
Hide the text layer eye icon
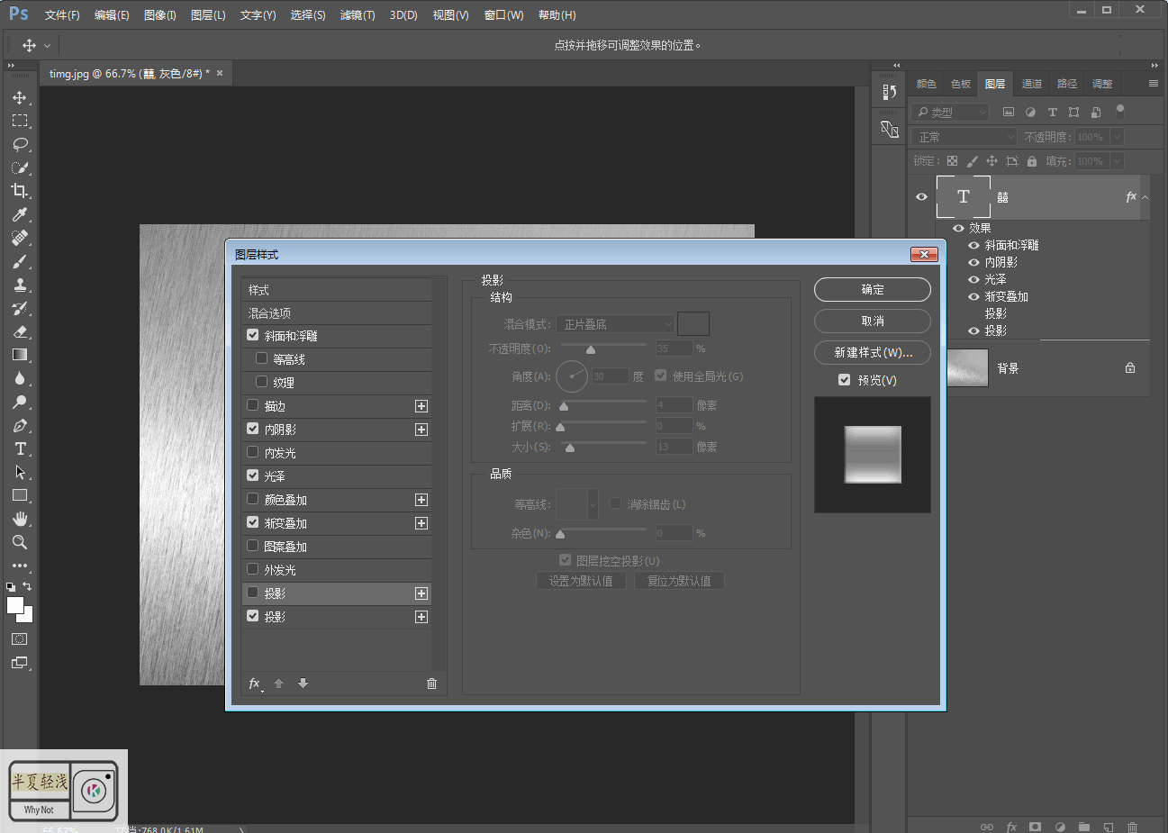921,196
